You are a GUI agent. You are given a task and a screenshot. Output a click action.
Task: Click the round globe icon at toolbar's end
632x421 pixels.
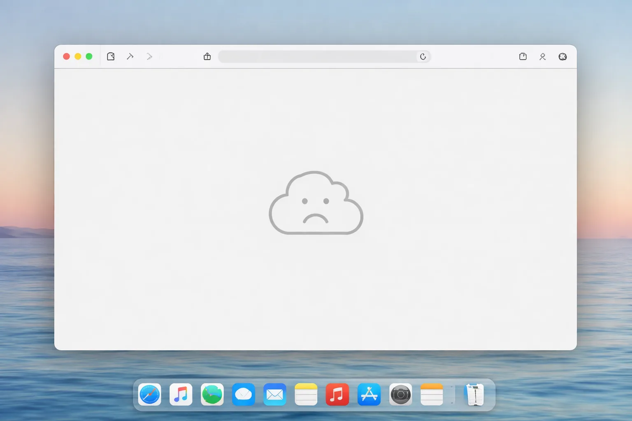562,57
